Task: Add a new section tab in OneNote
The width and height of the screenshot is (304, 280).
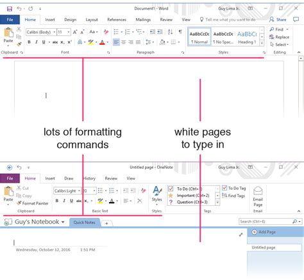Action: point(106,223)
